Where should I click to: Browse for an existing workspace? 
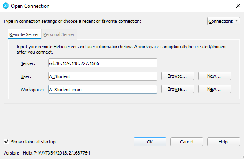coord(177,89)
